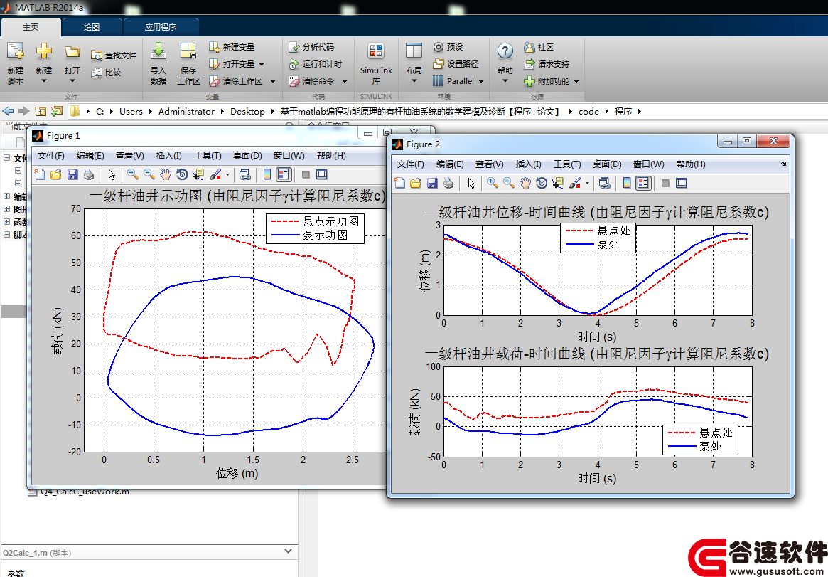Click Save Workspace (保存工作区) icon
This screenshot has height=577, width=828.
click(x=188, y=51)
